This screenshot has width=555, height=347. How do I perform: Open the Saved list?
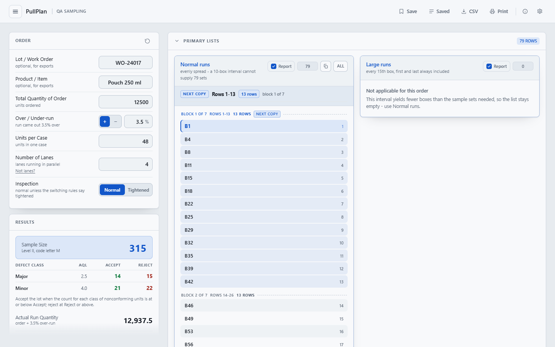[439, 12]
